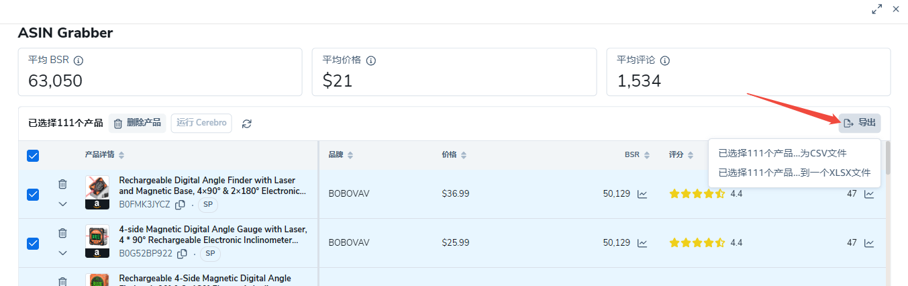Toggle the select-all checkbox in table header
The image size is (908, 286).
click(x=33, y=156)
